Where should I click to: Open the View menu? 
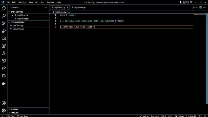[x=31, y=2]
